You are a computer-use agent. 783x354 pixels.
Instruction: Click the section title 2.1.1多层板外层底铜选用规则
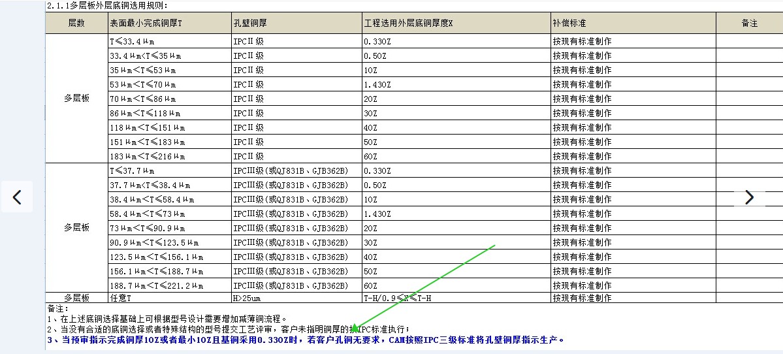(107, 6)
